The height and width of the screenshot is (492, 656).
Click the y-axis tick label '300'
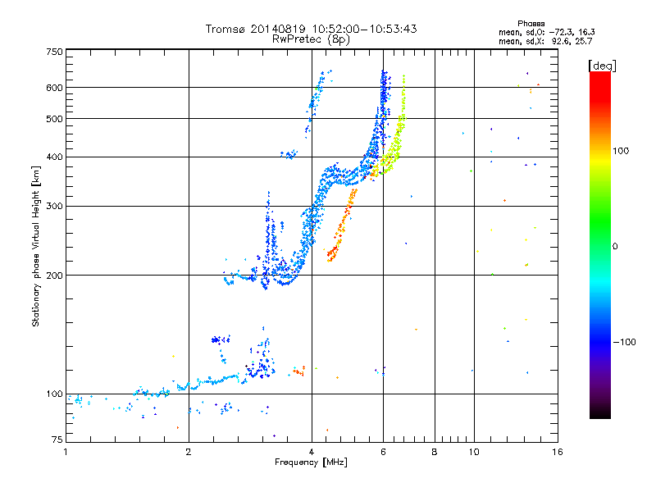point(55,206)
